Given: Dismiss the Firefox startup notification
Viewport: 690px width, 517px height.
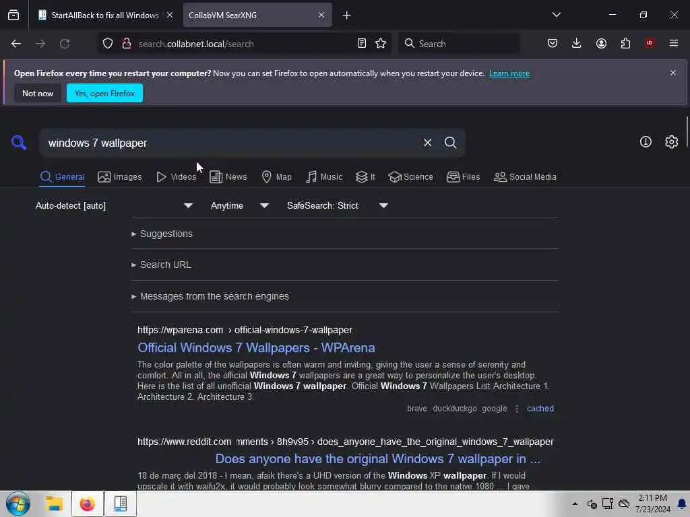Looking at the screenshot, I should click(x=673, y=73).
